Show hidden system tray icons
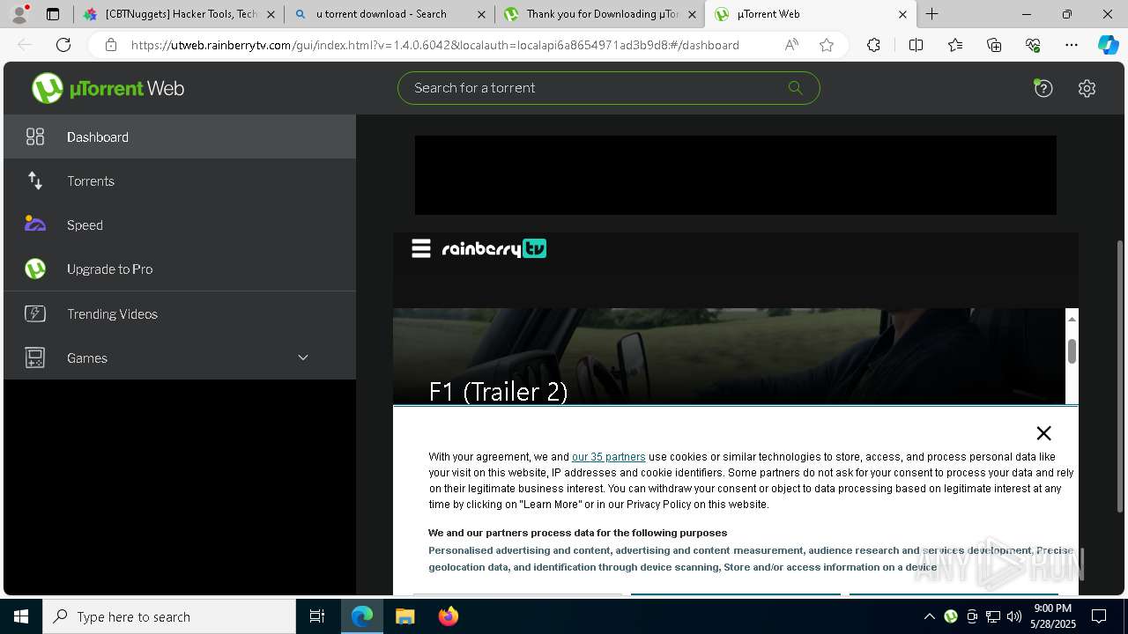Viewport: 1128px width, 634px height. point(929,616)
